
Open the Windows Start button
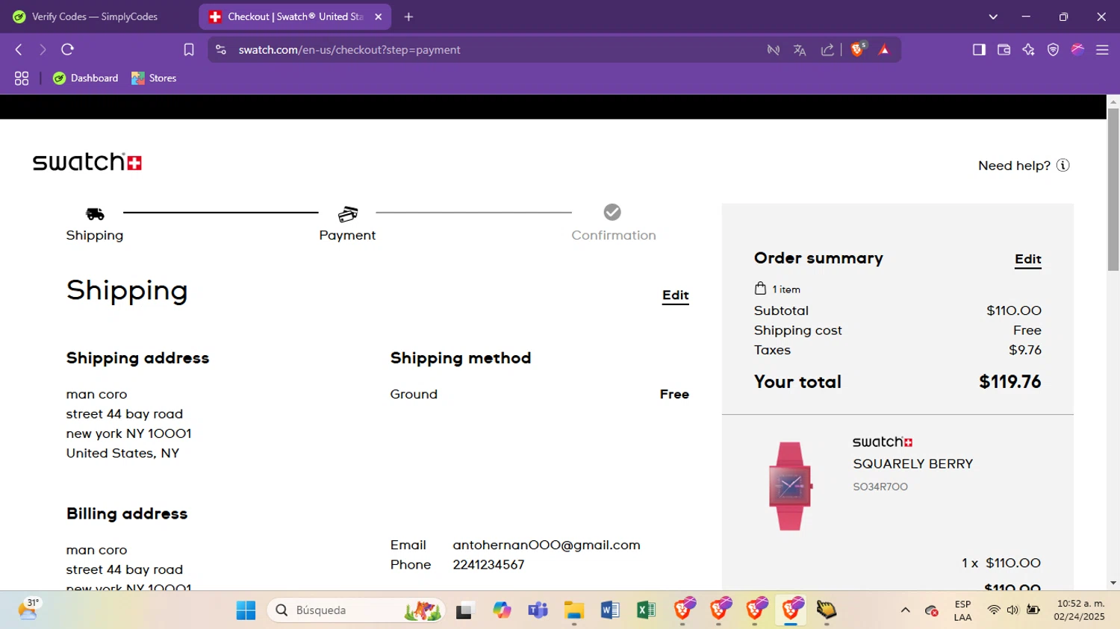(x=246, y=610)
